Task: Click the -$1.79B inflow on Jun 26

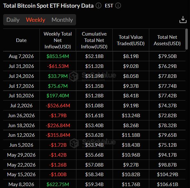Action: click(58, 116)
